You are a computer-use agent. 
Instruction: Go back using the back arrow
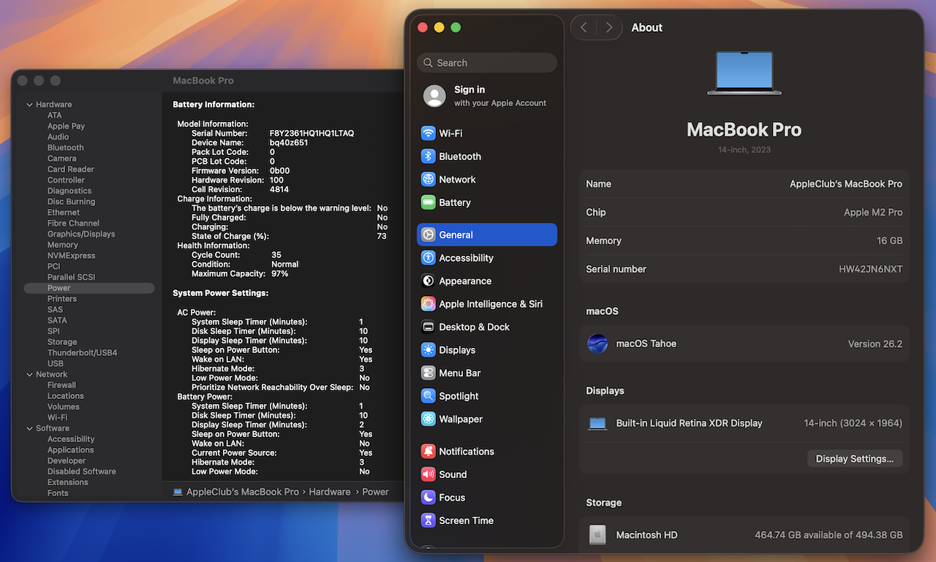click(584, 28)
